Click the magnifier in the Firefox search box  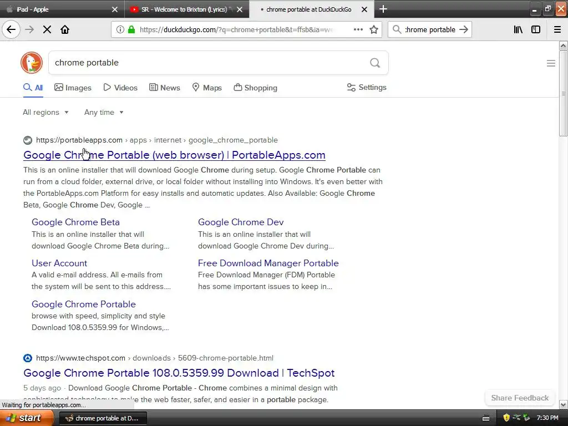[x=397, y=30]
